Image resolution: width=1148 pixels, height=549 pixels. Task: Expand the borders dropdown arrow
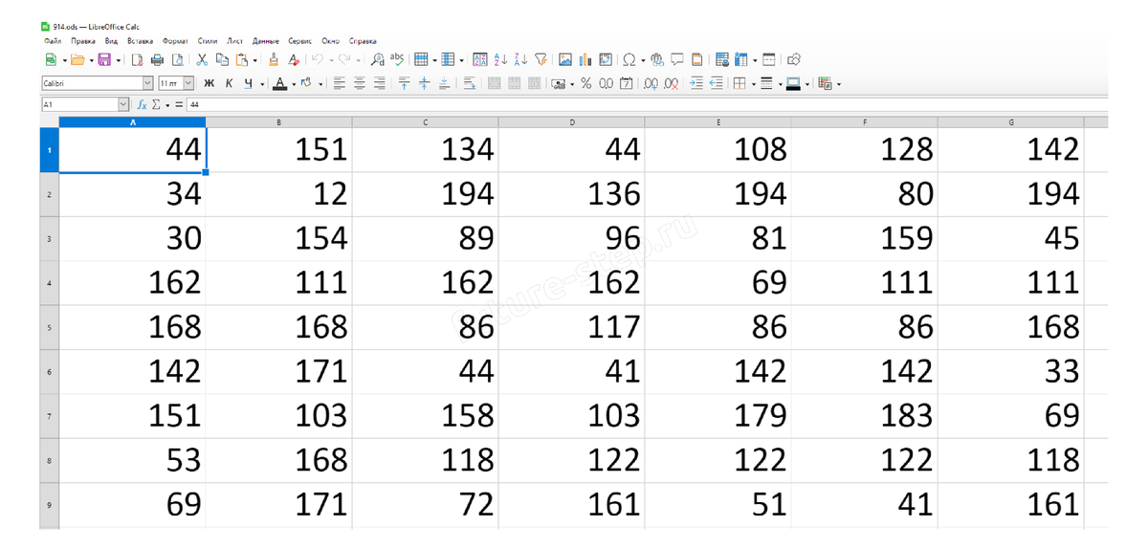(754, 83)
